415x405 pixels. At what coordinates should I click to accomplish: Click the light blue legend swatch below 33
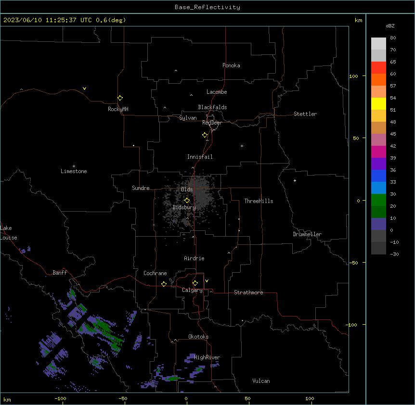coord(378,188)
